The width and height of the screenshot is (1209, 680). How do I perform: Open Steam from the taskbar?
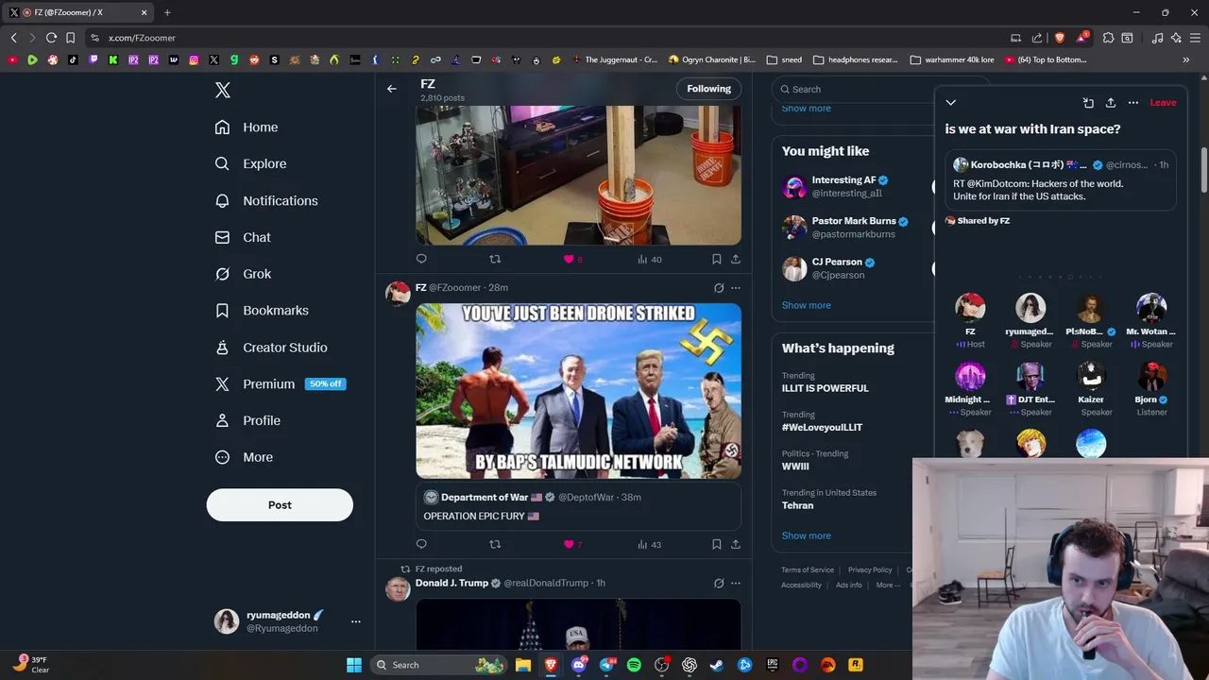coord(717,665)
